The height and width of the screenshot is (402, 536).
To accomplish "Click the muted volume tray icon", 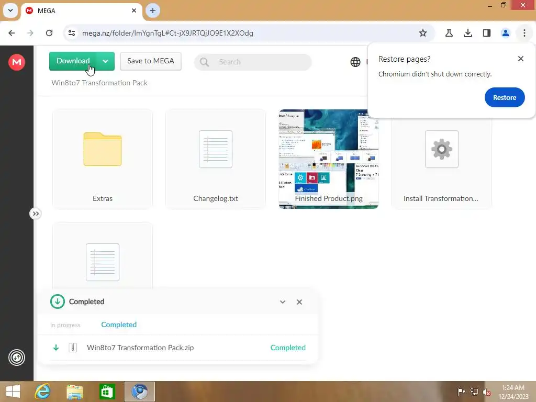I will point(487,392).
